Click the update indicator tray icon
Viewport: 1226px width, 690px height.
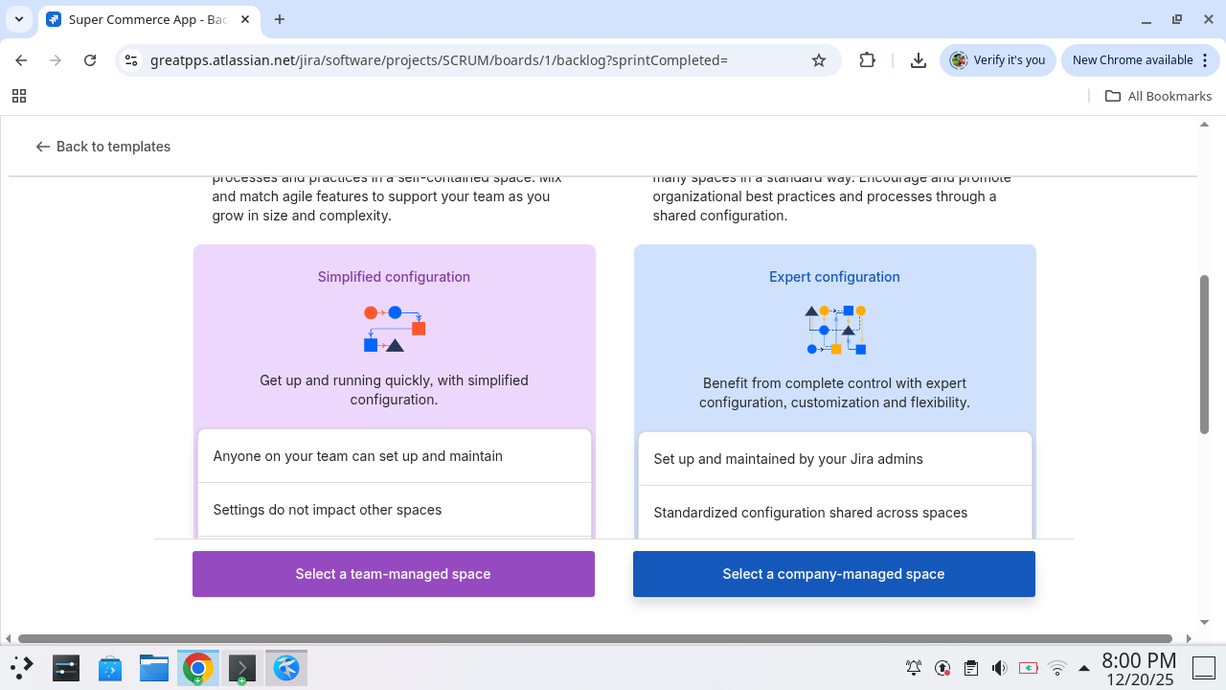pyautogui.click(x=942, y=668)
